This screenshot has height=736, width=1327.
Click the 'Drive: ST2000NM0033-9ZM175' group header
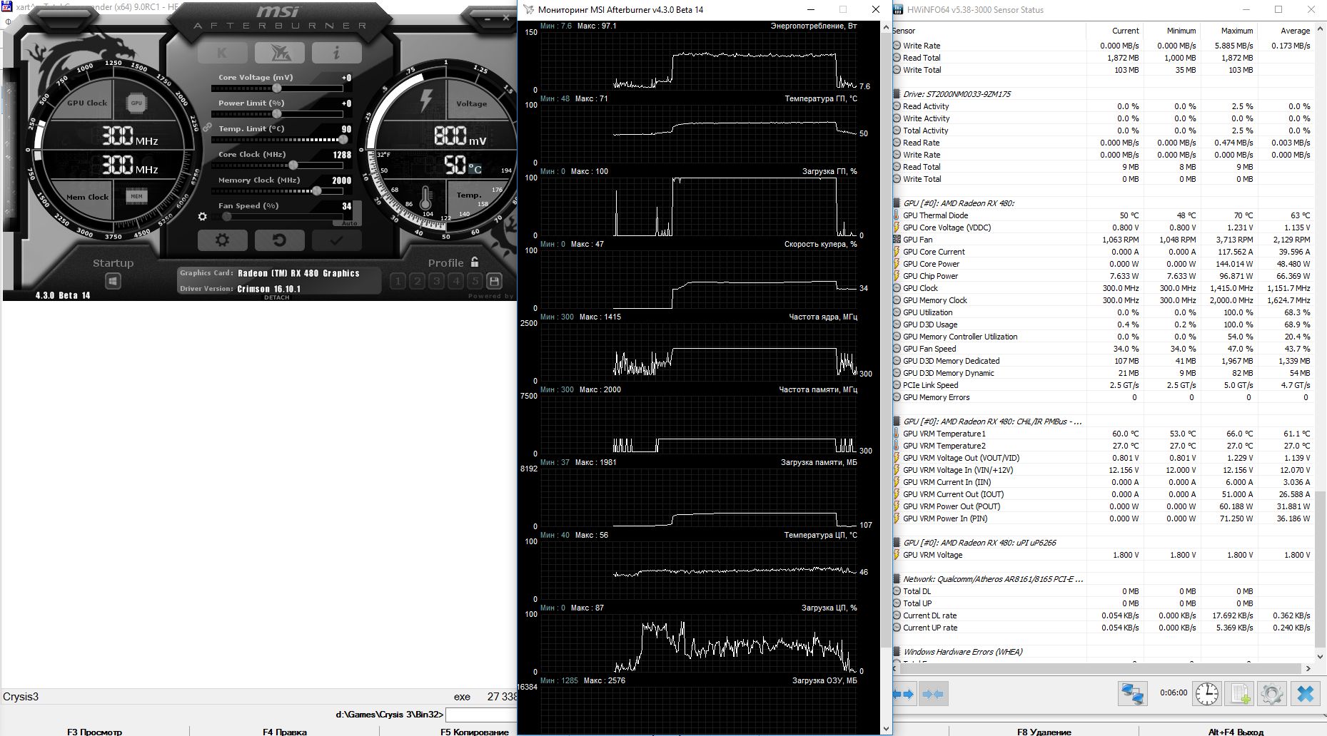(x=957, y=94)
